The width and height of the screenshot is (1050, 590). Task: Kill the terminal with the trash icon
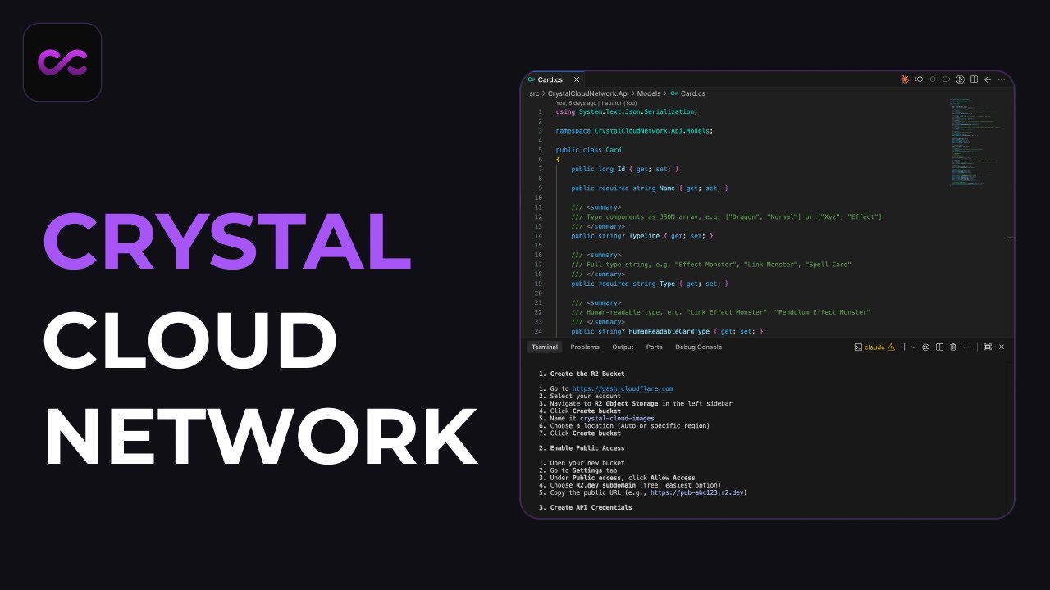point(952,347)
